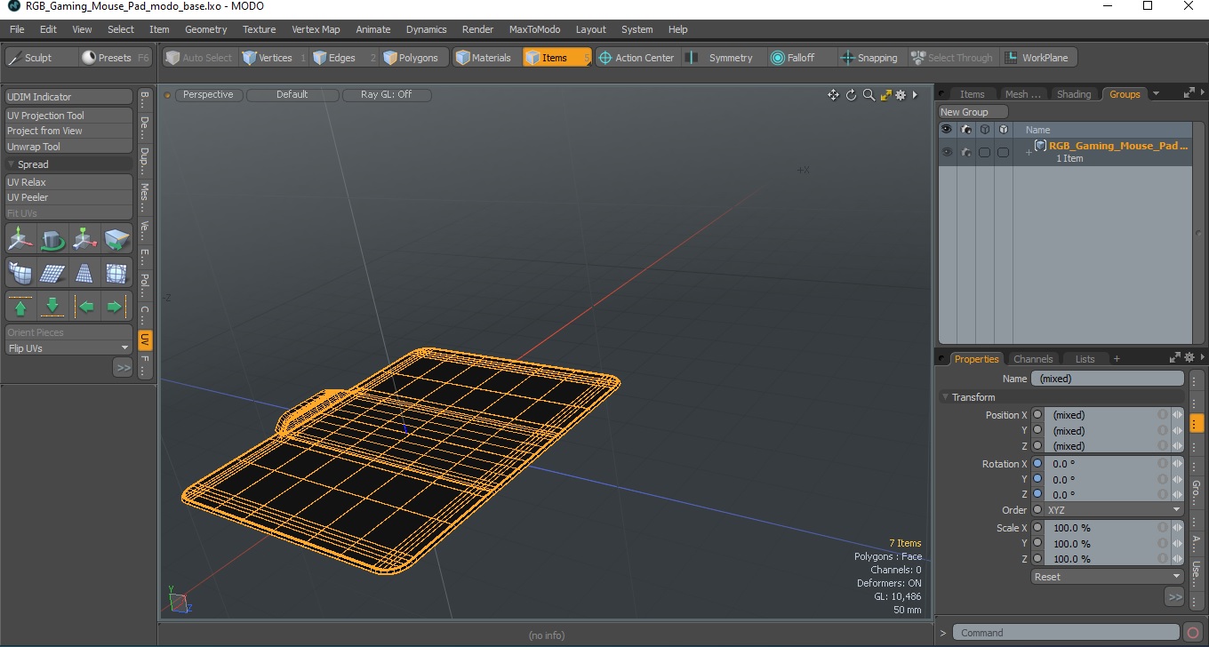The width and height of the screenshot is (1209, 647).
Task: Click the UV Scale transform icon
Action: click(x=84, y=238)
